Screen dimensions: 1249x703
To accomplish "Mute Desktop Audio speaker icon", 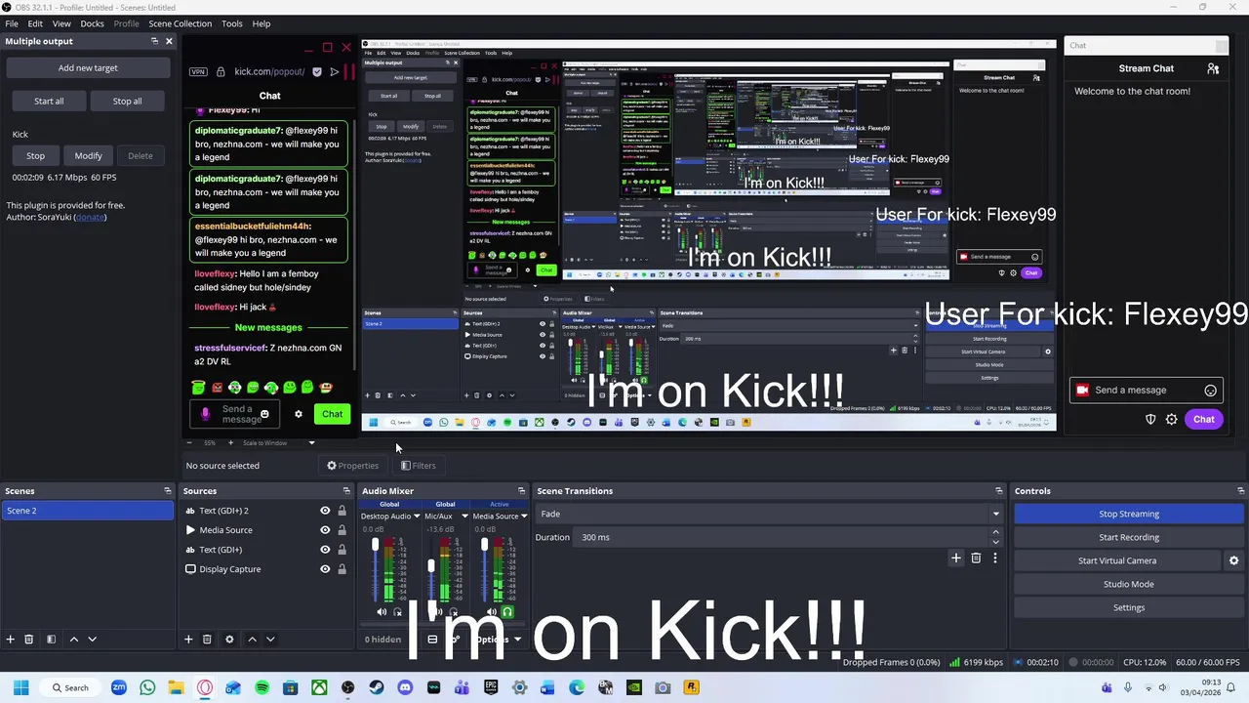I will pos(382,612).
